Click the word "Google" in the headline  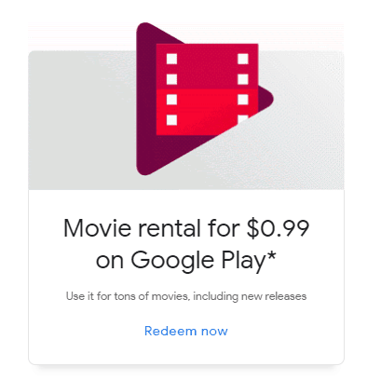(x=172, y=261)
